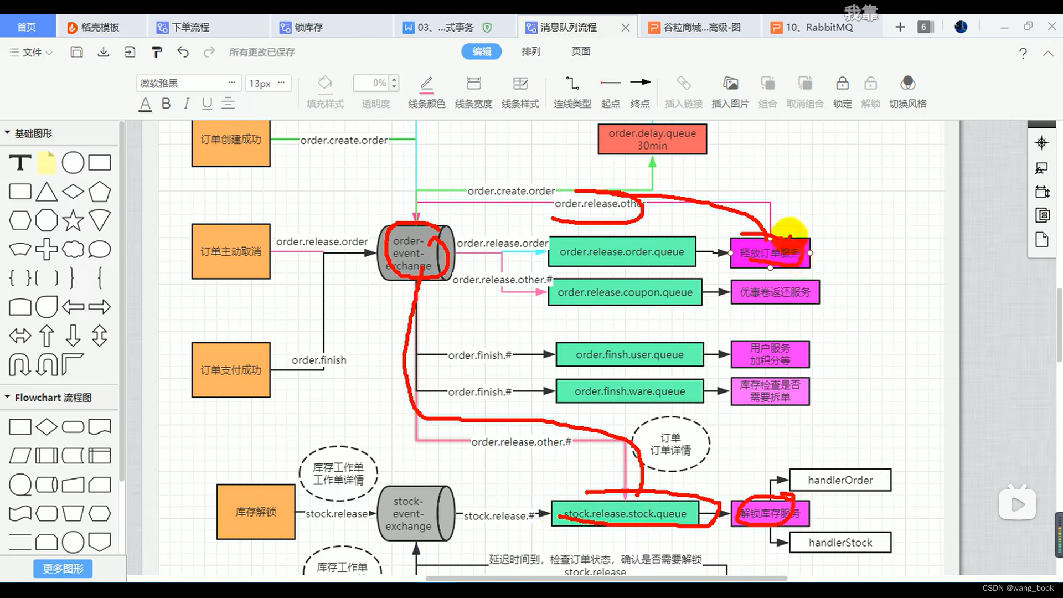Image resolution: width=1063 pixels, height=598 pixels.
Task: Toggle italic text formatting
Action: pos(187,104)
